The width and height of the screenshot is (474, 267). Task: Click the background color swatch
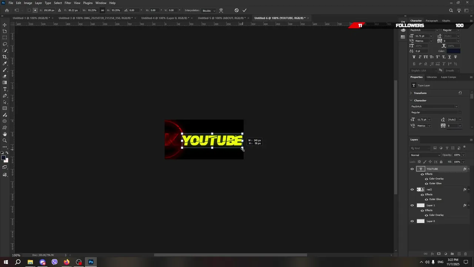[x=6, y=161]
